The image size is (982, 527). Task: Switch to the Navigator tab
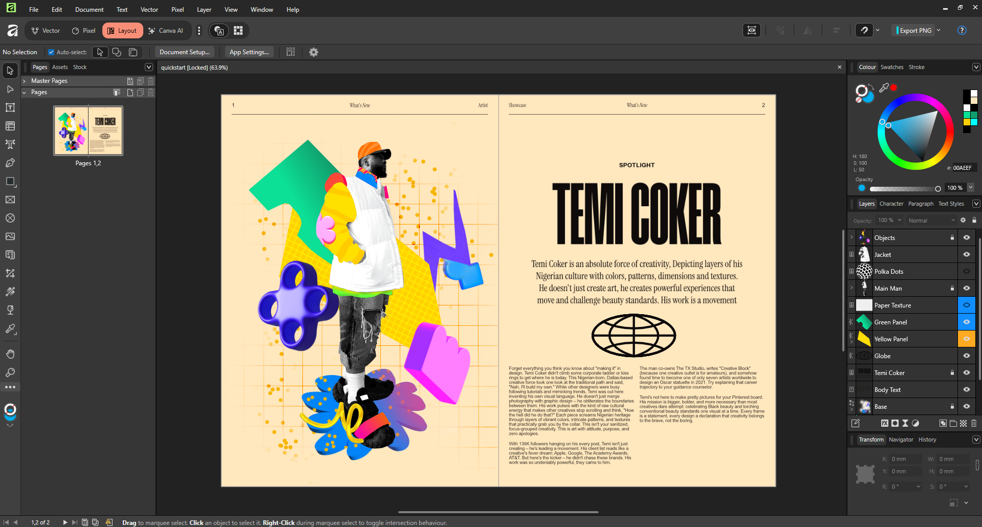click(x=901, y=440)
